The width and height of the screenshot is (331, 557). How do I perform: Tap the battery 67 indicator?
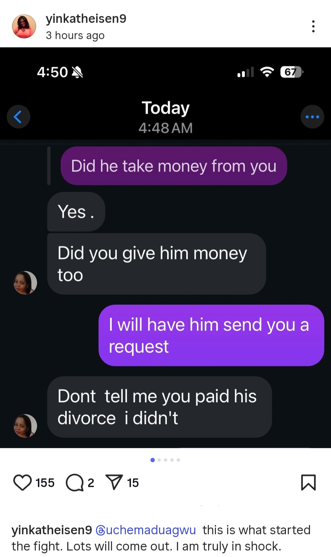click(x=291, y=72)
